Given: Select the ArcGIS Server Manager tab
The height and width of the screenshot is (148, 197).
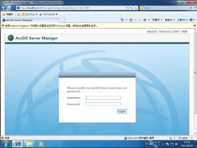Looking at the screenshot, I should pyautogui.click(x=30, y=20).
